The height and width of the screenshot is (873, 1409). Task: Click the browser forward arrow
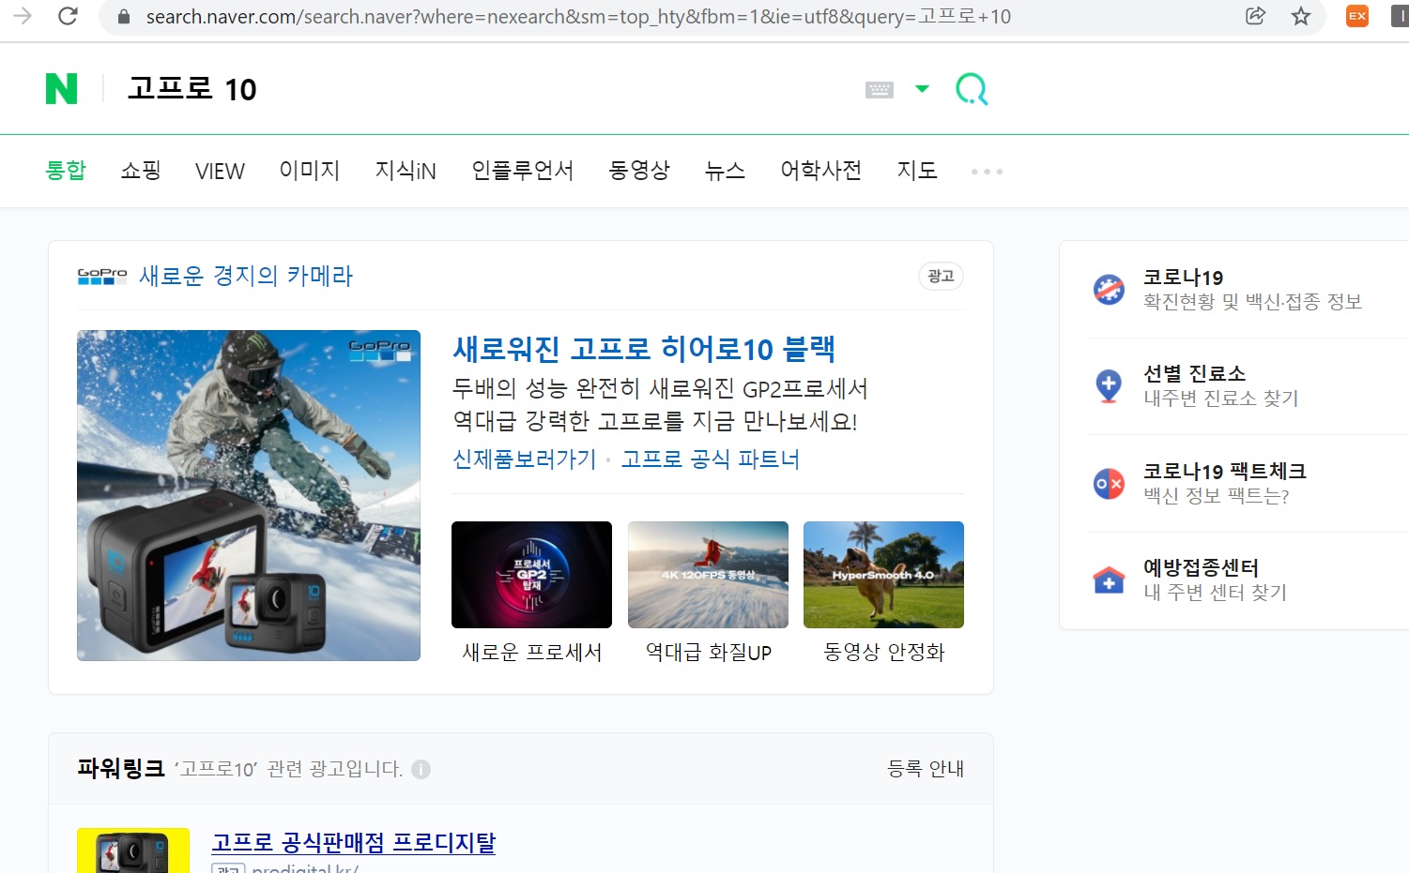coord(23,16)
